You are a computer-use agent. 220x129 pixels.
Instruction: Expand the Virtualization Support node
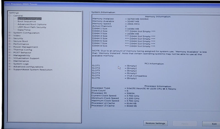(10, 58)
